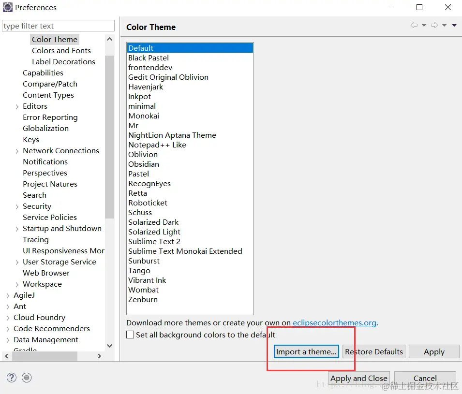
Task: Toggle Set all background colors checkbox
Action: [x=130, y=335]
